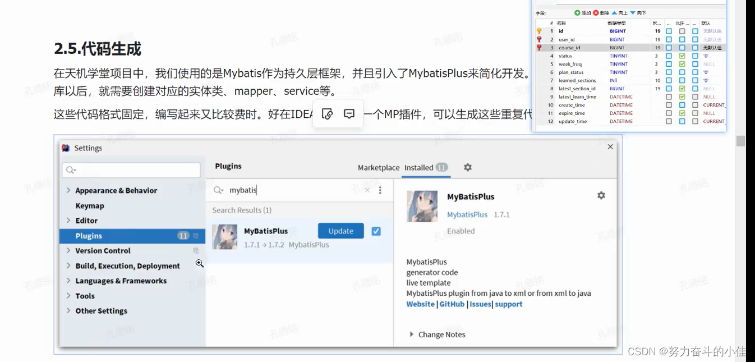Click the green 添加 add-field icon

click(x=577, y=13)
